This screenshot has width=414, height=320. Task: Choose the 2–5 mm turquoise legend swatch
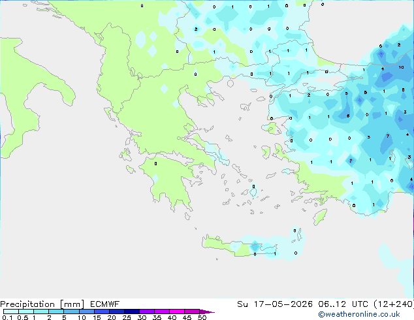coord(56,312)
